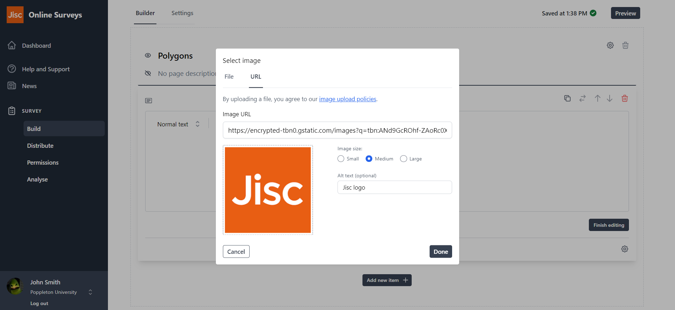The width and height of the screenshot is (675, 310).
Task: Click Done to insert image
Action: [441, 251]
